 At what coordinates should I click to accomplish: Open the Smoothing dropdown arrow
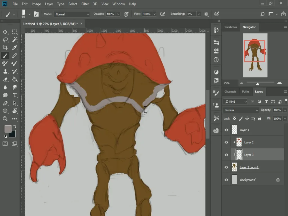coord(199,14)
